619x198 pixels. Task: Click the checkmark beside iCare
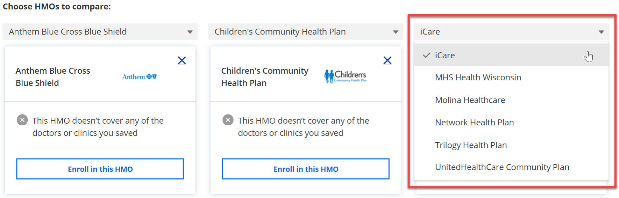pyautogui.click(x=426, y=55)
